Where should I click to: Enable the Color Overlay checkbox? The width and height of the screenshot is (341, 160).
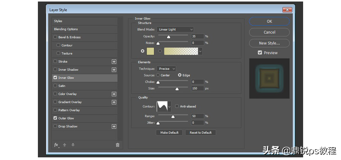55,94
